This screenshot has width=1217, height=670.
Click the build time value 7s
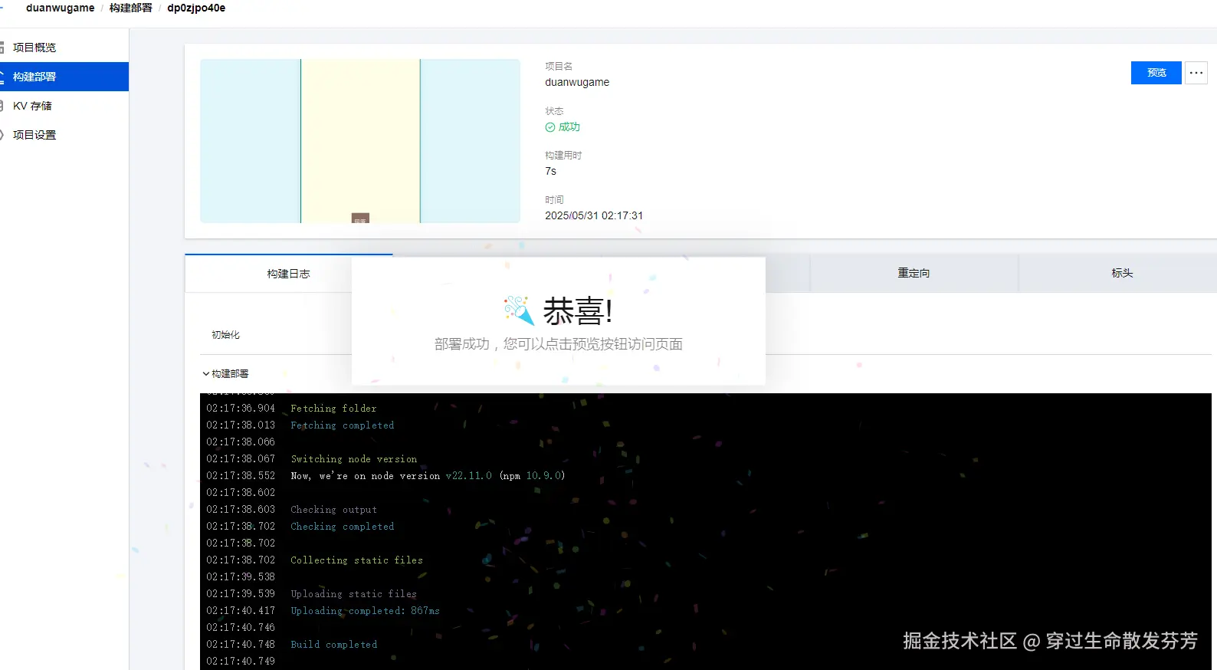(x=551, y=171)
